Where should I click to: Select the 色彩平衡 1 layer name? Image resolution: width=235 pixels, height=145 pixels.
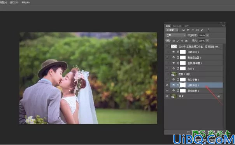coord(193,80)
